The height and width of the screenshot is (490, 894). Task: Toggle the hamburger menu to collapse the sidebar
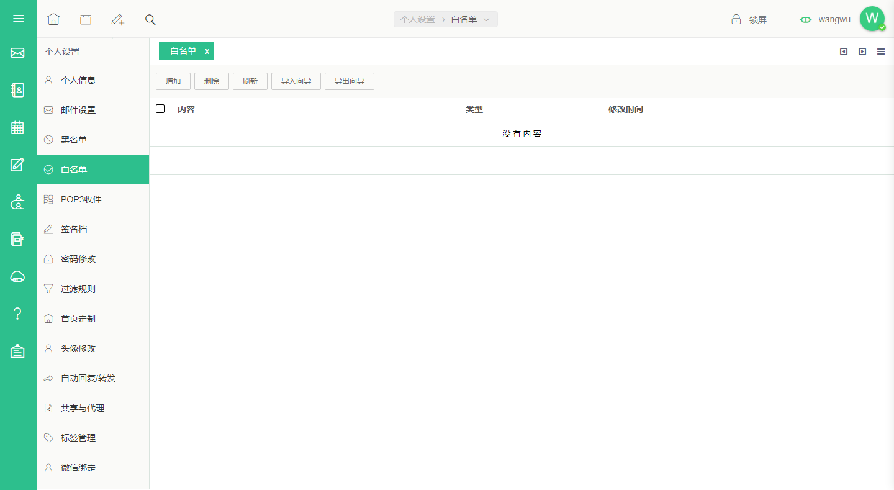[x=19, y=19]
